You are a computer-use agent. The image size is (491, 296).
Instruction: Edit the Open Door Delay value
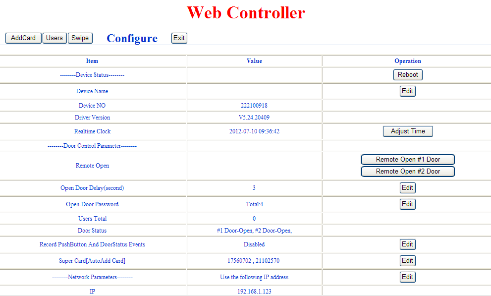point(407,187)
